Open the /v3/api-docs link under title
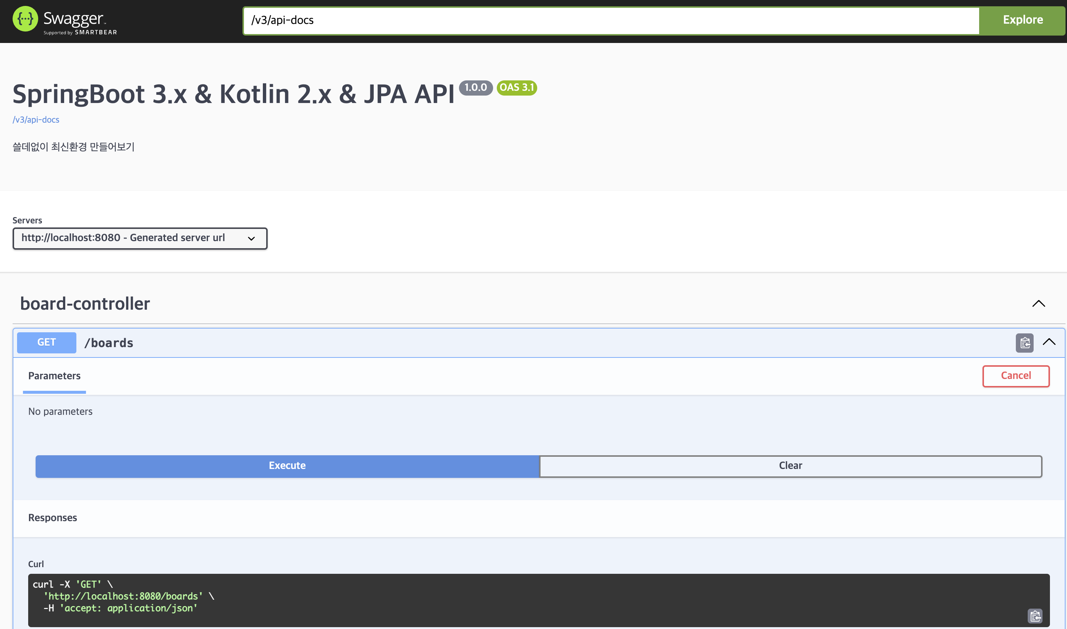The height and width of the screenshot is (629, 1067). pos(36,120)
